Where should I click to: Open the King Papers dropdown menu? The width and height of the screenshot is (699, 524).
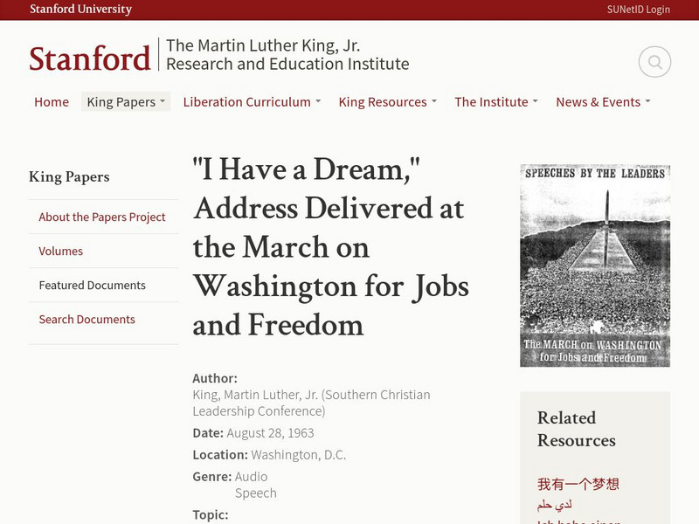pyautogui.click(x=126, y=102)
